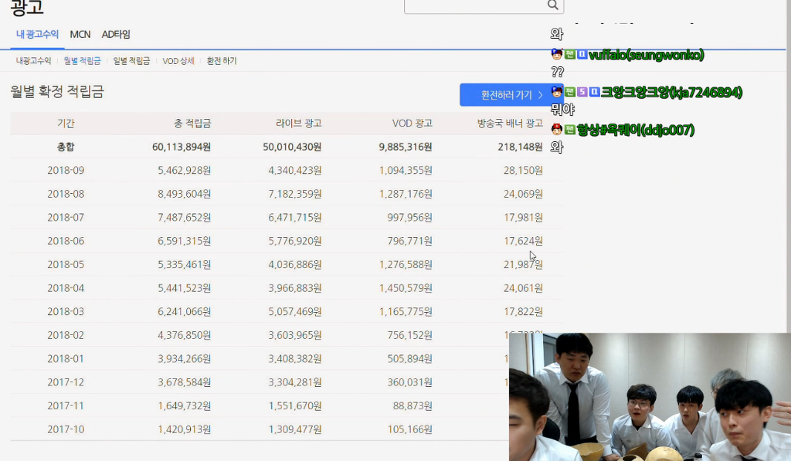This screenshot has height=461, width=791.
Task: Click the VOD 광고 column header
Action: (412, 123)
